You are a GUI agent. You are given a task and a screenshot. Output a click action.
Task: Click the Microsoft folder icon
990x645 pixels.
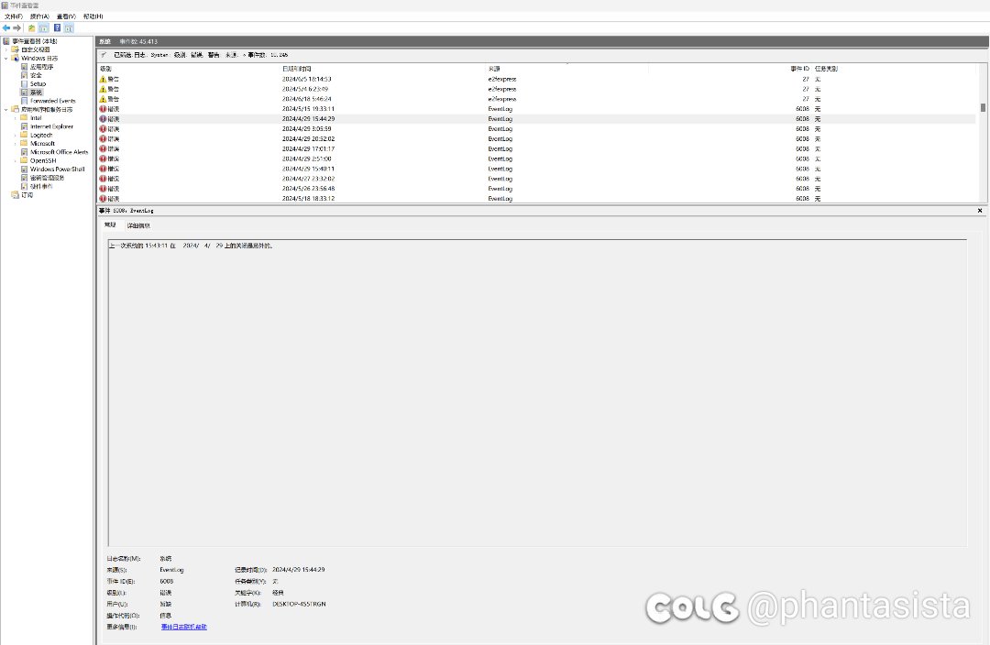25,143
